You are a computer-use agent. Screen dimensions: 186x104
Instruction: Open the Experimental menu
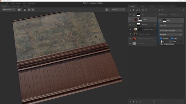(31, 3)
